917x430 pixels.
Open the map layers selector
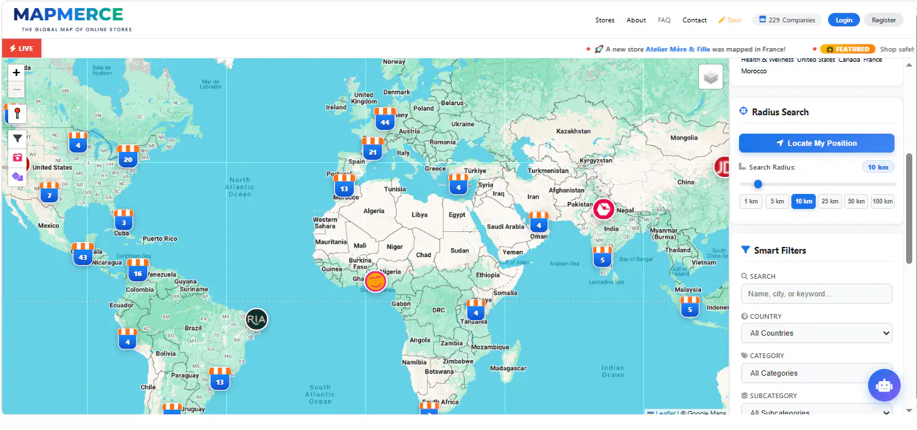711,77
